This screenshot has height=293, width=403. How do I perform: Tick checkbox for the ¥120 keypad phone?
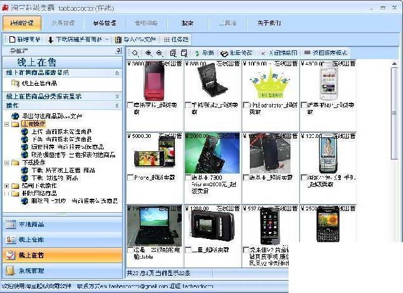pos(304,177)
